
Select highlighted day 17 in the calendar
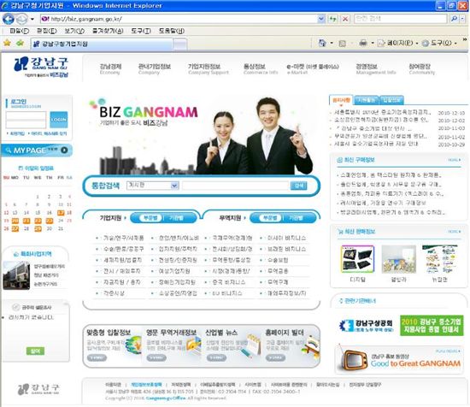61,213
